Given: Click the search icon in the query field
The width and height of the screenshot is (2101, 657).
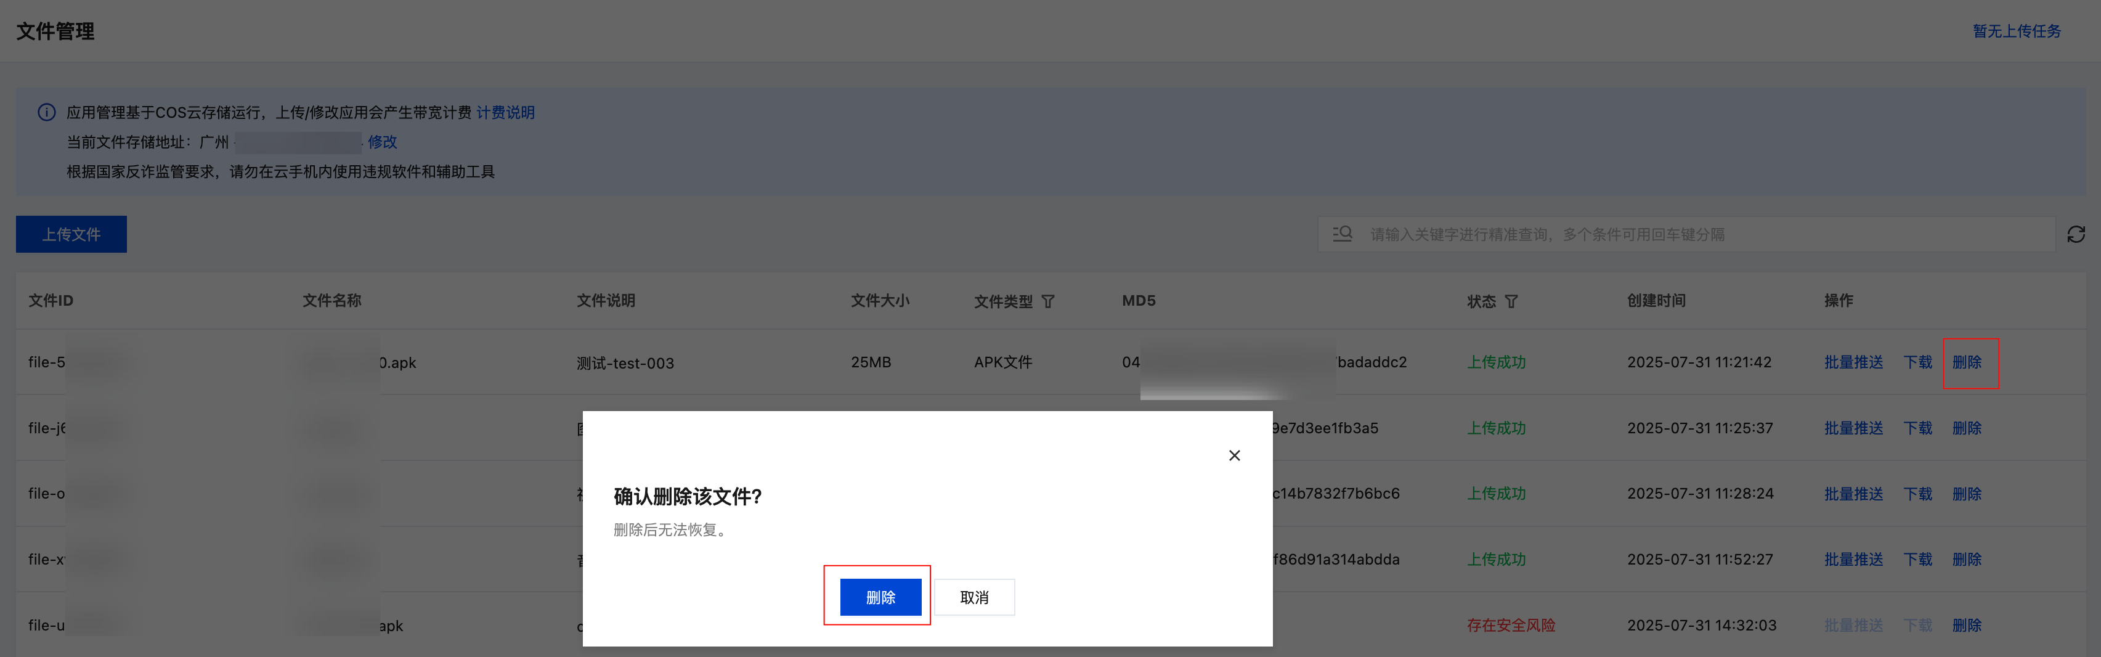Looking at the screenshot, I should 1343,234.
